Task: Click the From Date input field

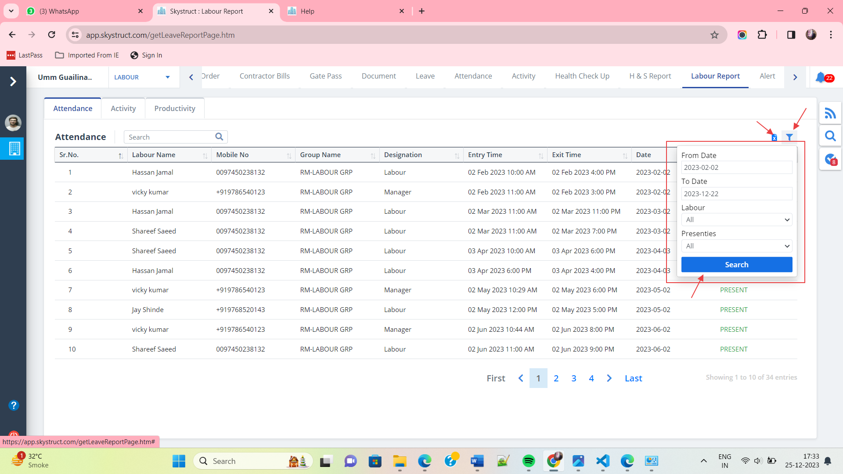Action: coord(736,168)
